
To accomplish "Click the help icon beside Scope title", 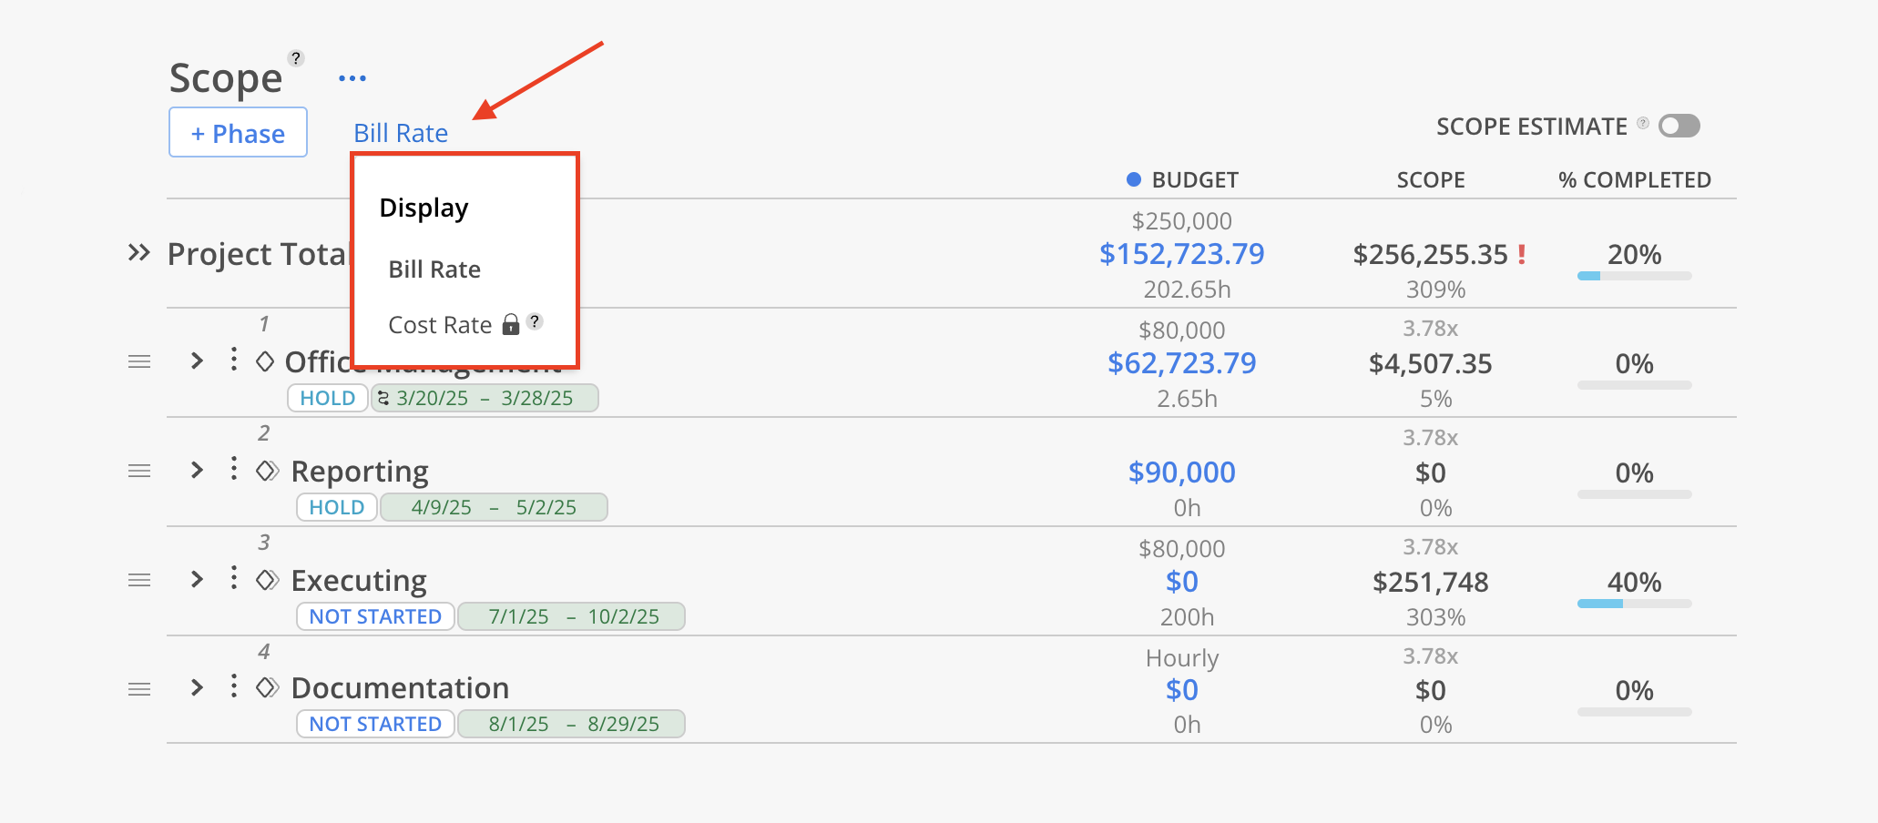I will (296, 58).
